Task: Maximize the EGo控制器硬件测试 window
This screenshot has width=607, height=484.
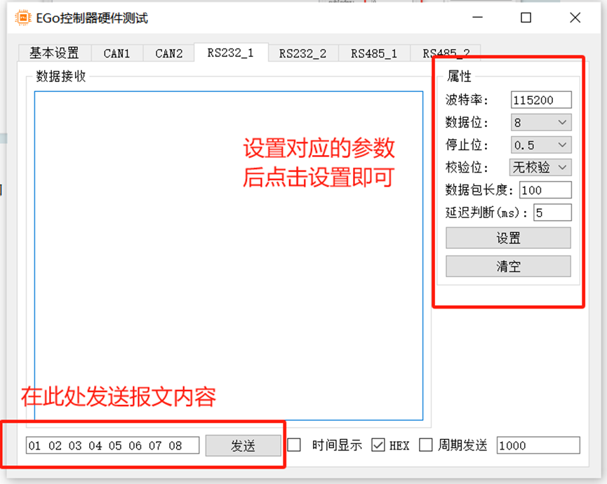Action: click(x=526, y=18)
